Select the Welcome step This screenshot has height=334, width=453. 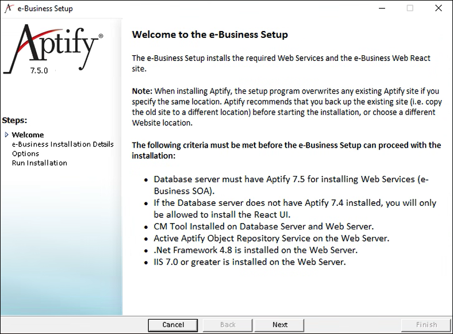pyautogui.click(x=28, y=135)
